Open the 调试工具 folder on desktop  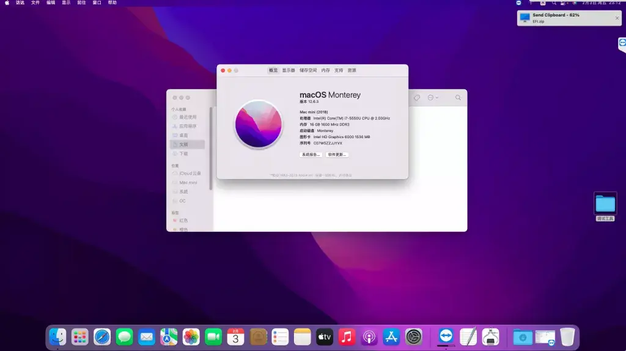pyautogui.click(x=605, y=207)
